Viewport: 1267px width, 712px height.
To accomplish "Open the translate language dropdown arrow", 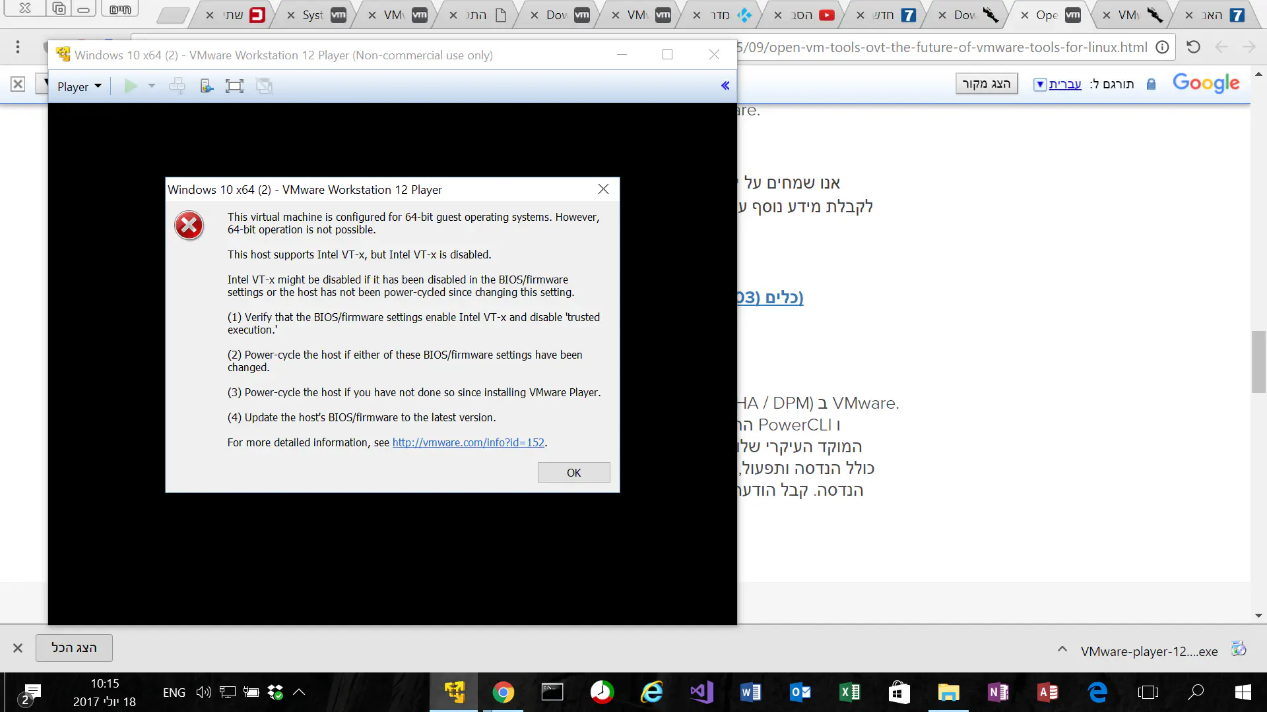I will pyautogui.click(x=1040, y=84).
